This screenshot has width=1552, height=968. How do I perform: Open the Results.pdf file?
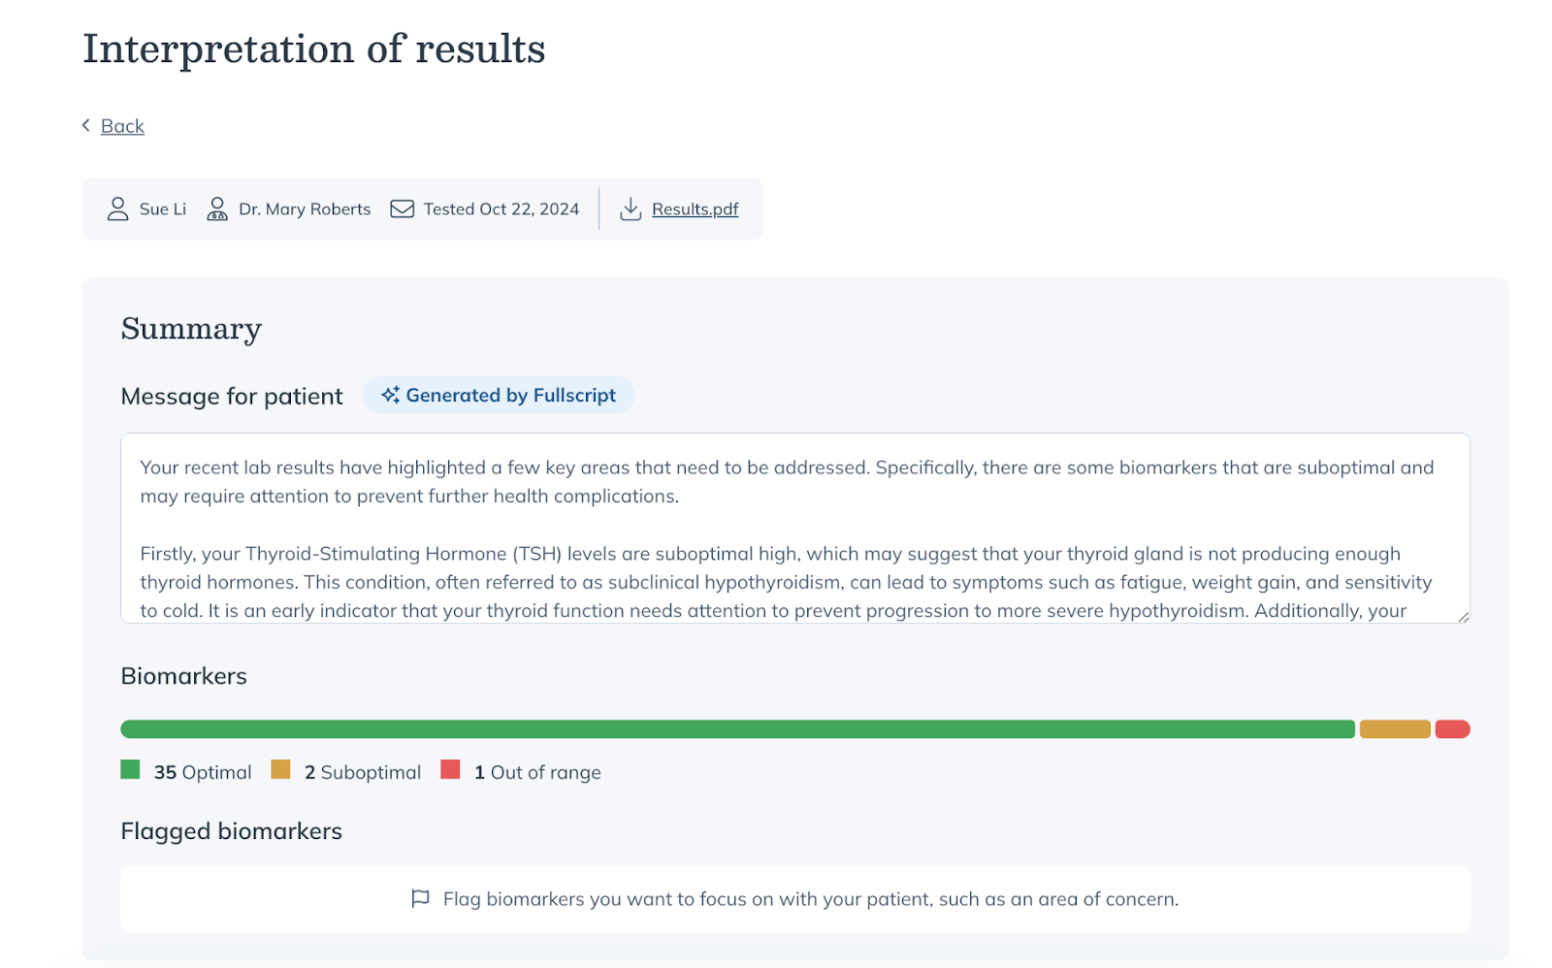tap(695, 209)
